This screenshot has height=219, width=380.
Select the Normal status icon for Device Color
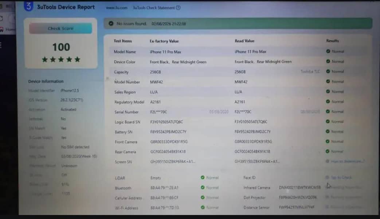[x=328, y=61]
